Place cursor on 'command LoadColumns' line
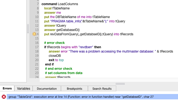The image size is (178, 101). (x=60, y=4)
